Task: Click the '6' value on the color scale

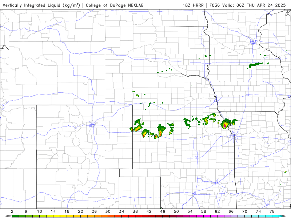Action: pyautogui.click(x=26, y=211)
